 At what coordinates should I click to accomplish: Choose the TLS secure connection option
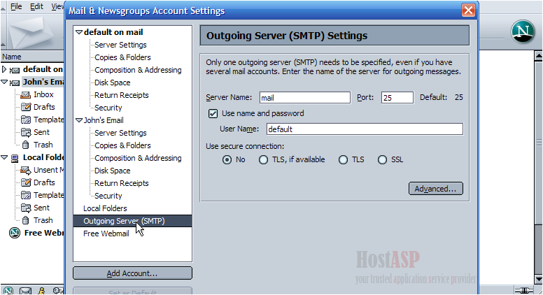[343, 160]
